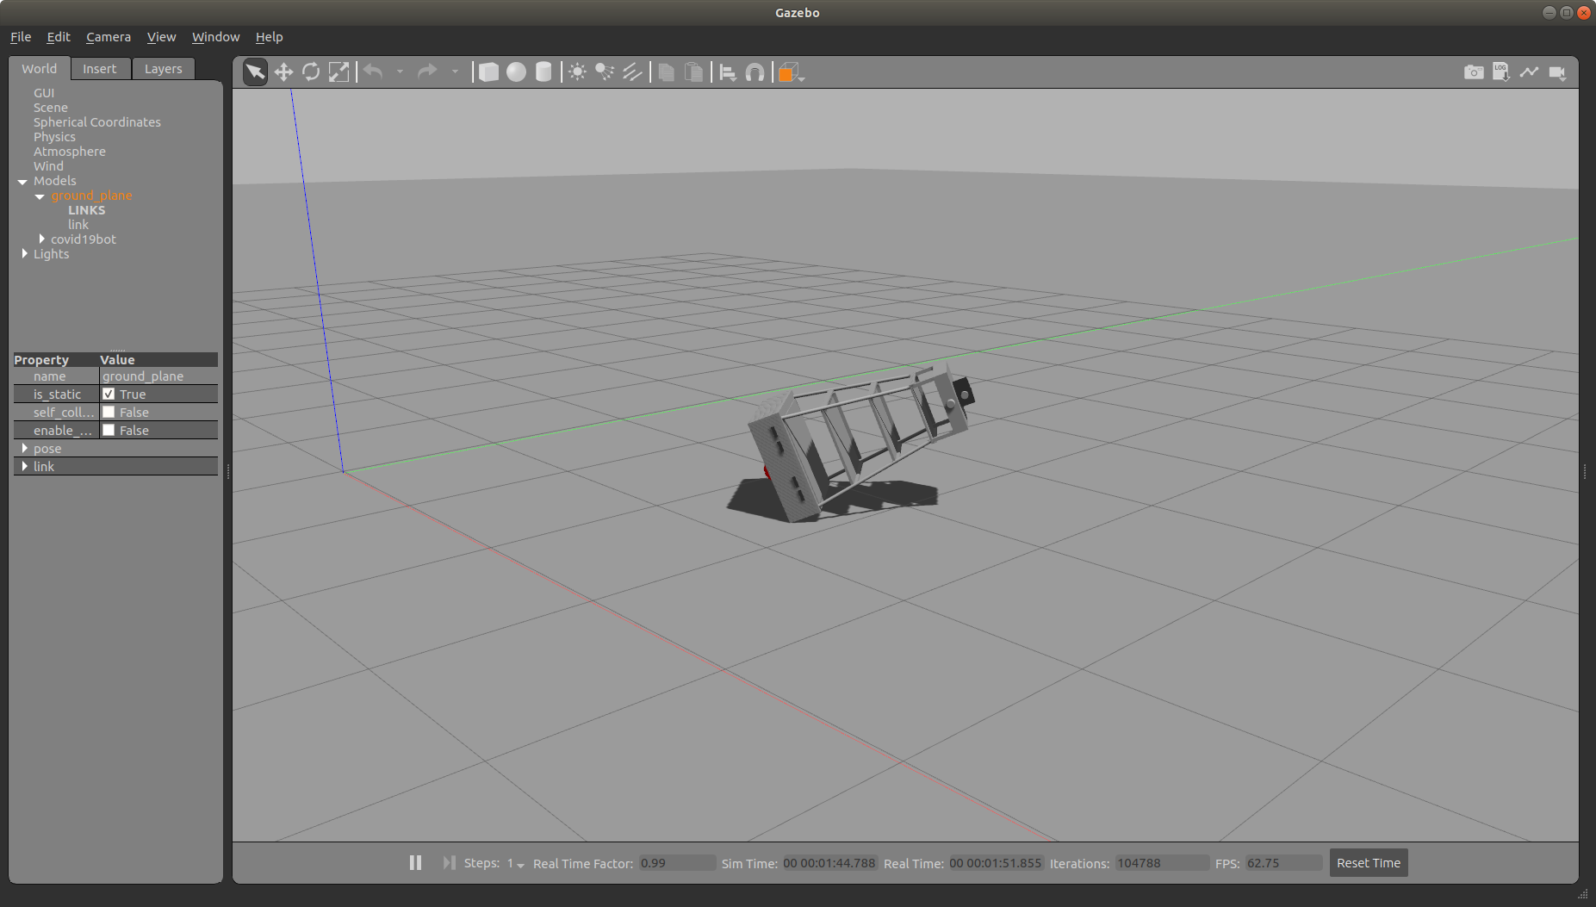
Task: Take a screenshot with camera icon
Action: 1474,72
